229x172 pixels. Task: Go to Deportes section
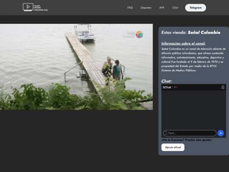(x=146, y=8)
